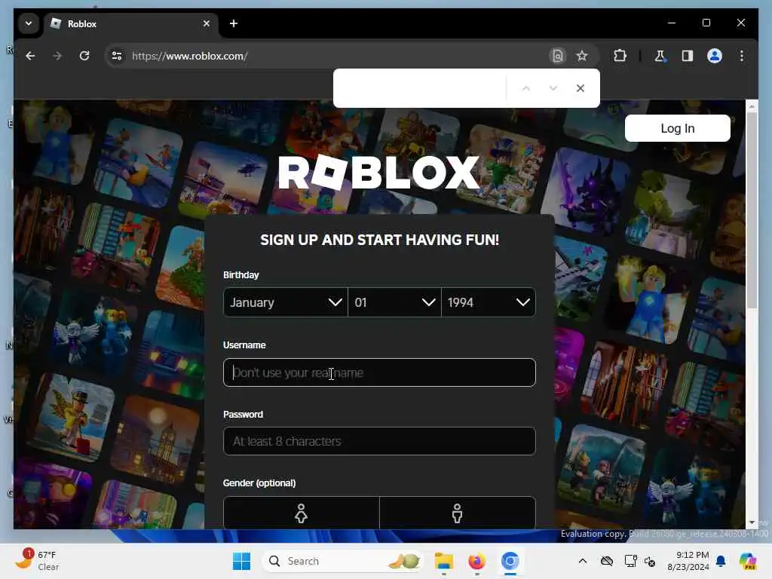772x579 pixels.
Task: Close the Roblox tab
Action: (207, 23)
